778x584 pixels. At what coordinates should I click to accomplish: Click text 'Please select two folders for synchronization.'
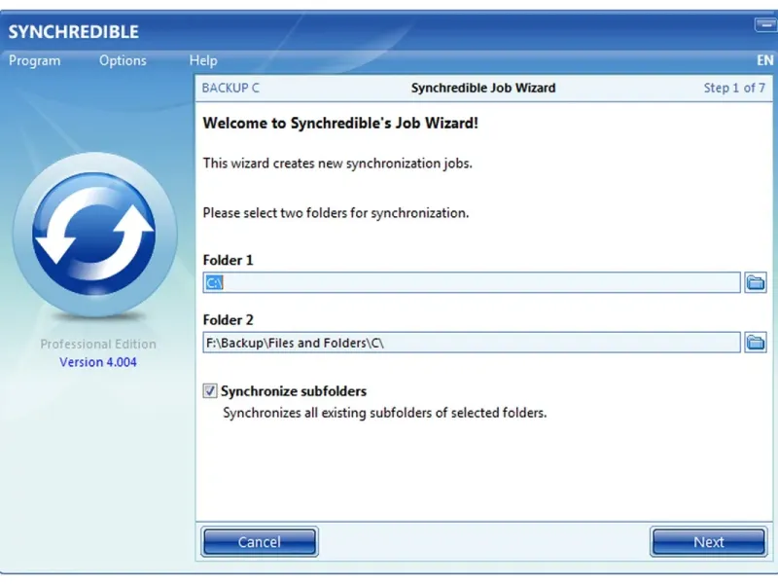(x=336, y=213)
